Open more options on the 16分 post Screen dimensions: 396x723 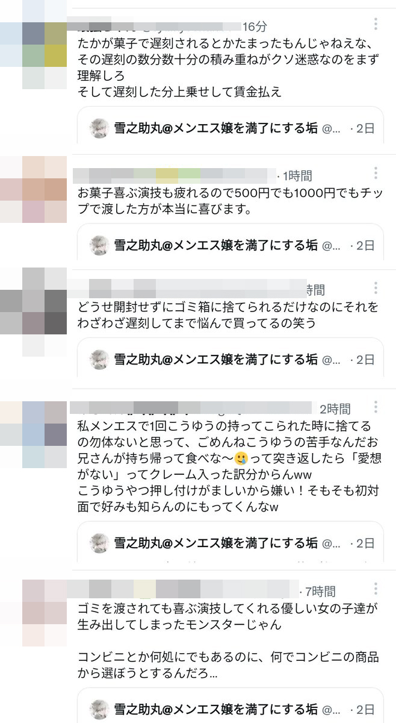point(376,24)
